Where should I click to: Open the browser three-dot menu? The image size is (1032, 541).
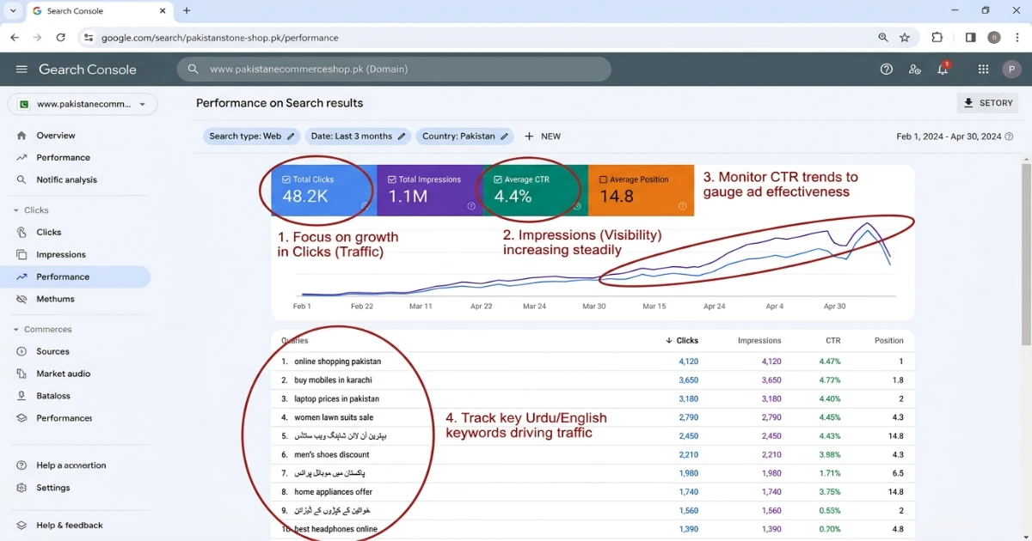pos(1017,38)
